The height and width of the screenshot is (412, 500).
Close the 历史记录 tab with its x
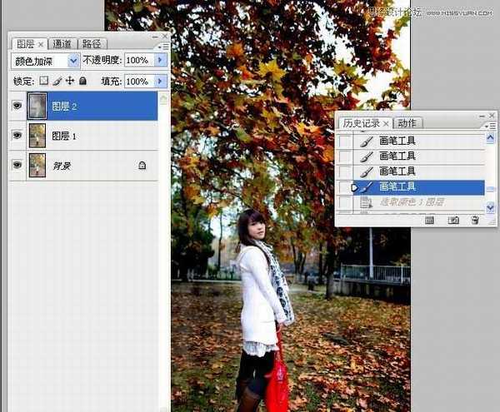pos(386,123)
